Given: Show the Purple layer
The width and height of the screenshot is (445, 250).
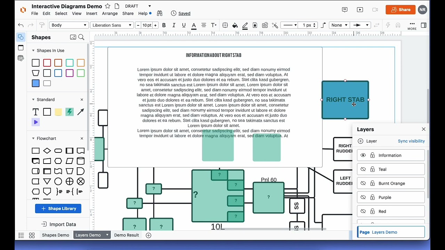Looking at the screenshot, I should coord(363,197).
